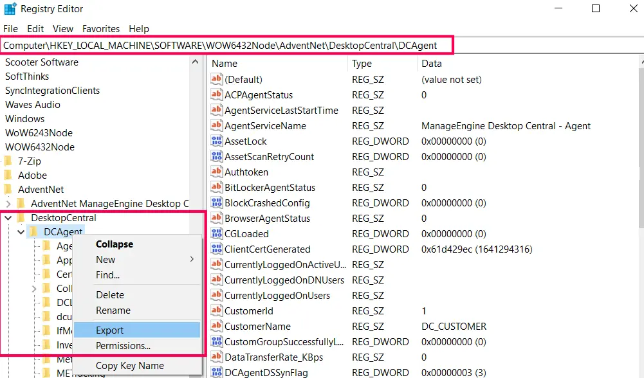
Task: Collapse the DCAgent node chevron
Action: coord(21,231)
